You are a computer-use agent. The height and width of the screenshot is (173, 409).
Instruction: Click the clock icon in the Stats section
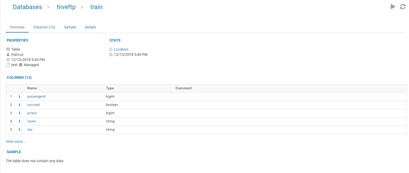(111, 55)
